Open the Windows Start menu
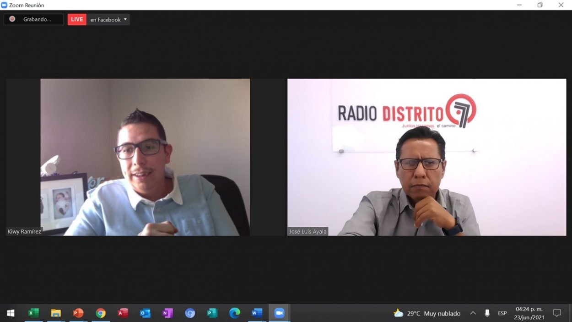Viewport: 572px width, 322px height. (11, 313)
